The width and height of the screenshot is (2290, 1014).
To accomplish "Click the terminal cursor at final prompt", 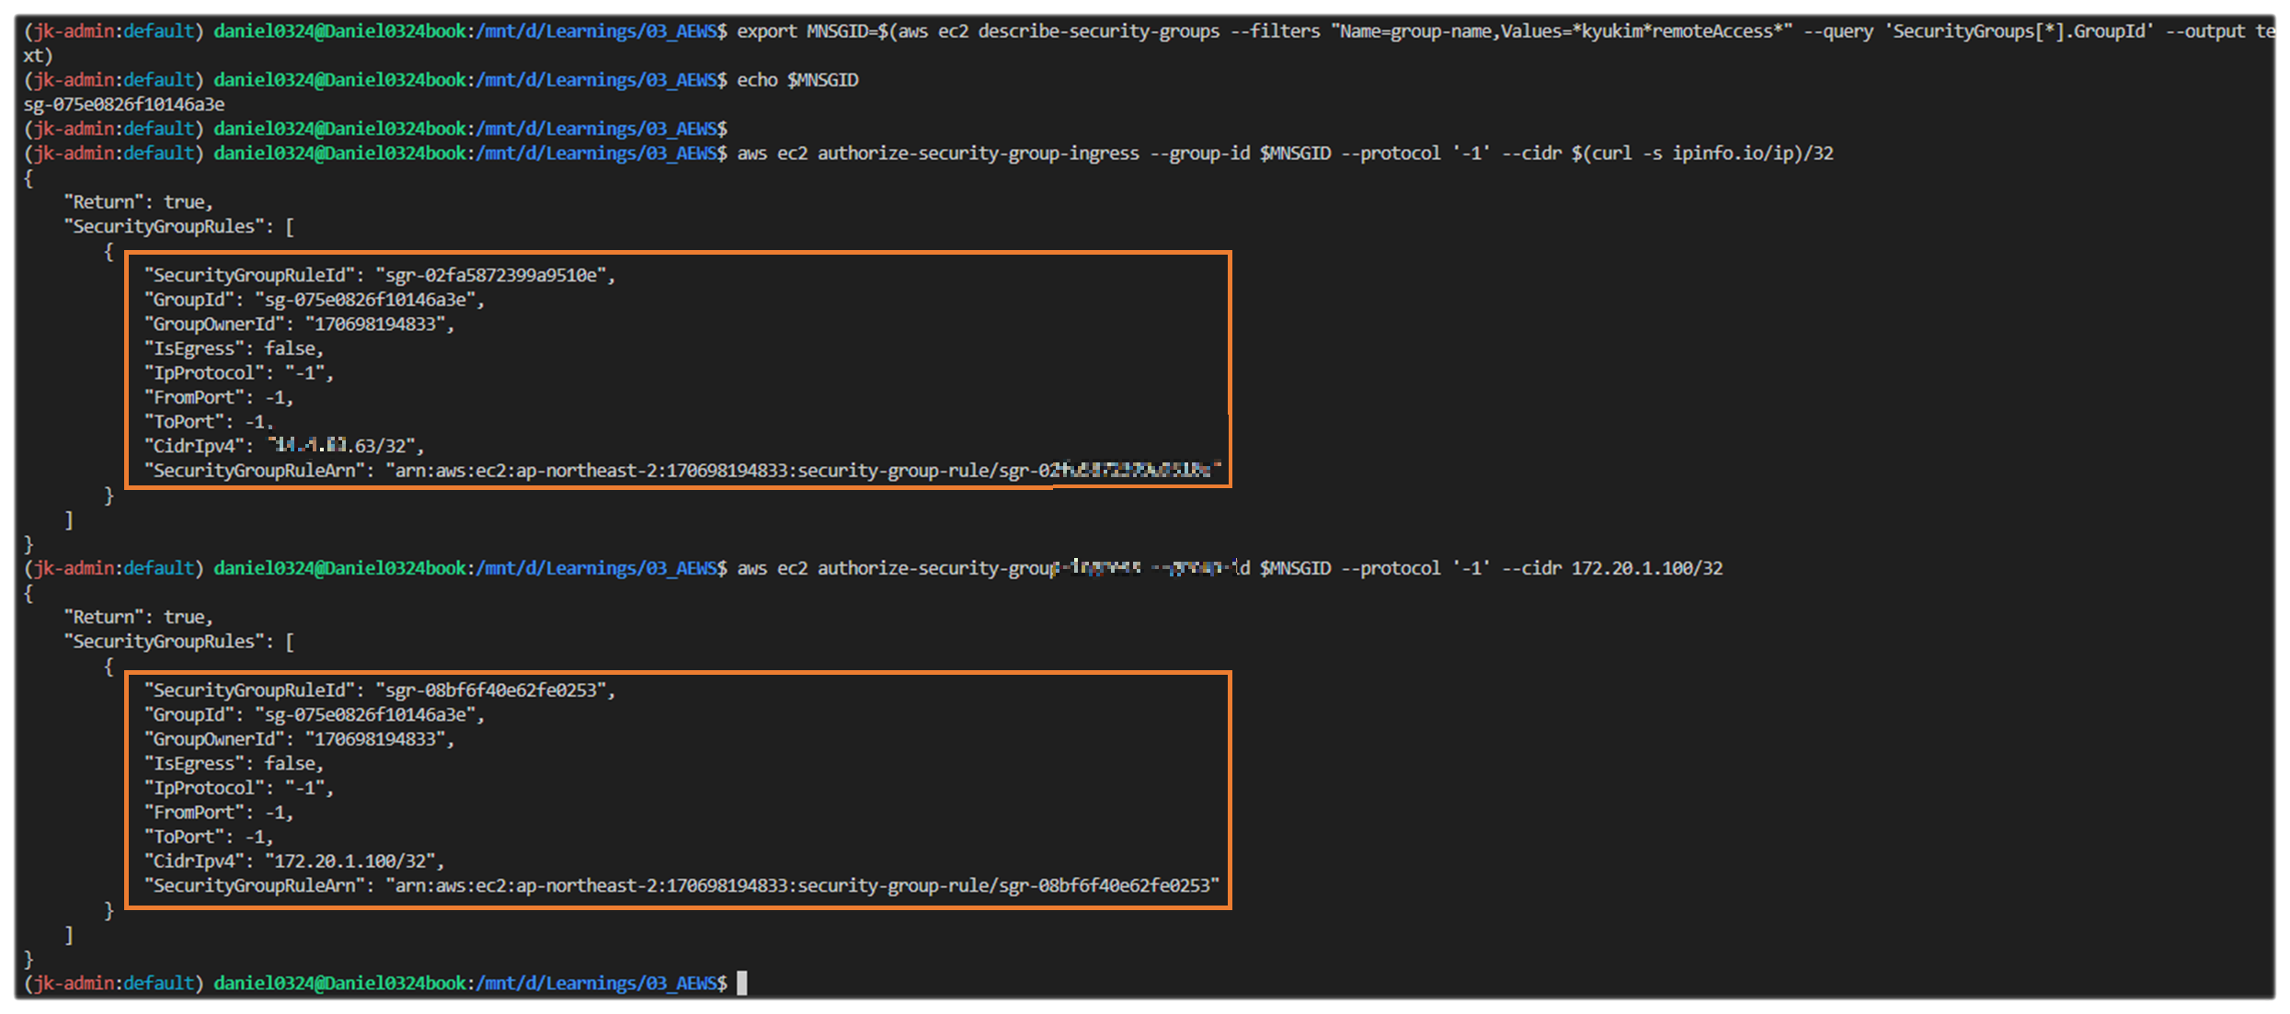I will tap(742, 983).
